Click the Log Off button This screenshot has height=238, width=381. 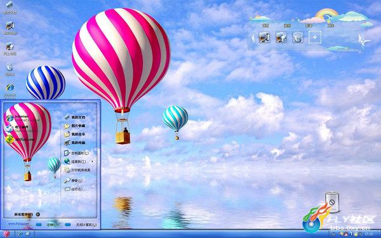47,225
